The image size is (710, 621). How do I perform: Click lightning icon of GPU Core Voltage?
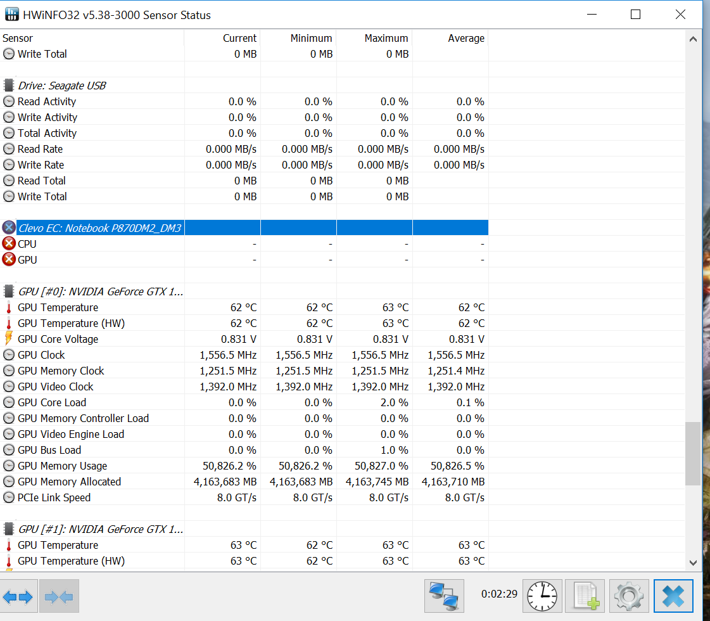tap(9, 338)
